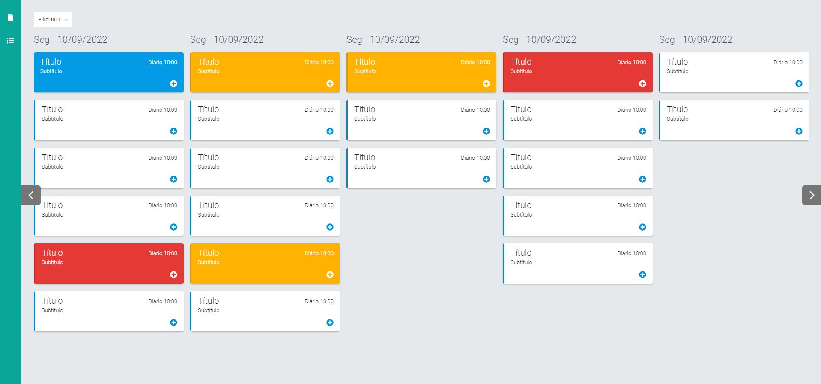Viewport: 821px width, 384px height.
Task: Select the second white card in fifth column
Action: [x=728, y=120]
